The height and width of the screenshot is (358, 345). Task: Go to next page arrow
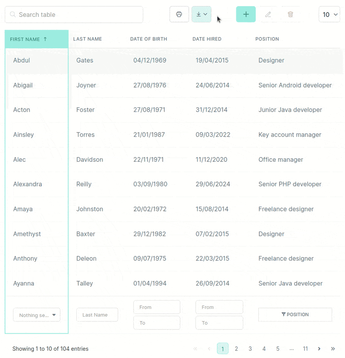click(319, 349)
